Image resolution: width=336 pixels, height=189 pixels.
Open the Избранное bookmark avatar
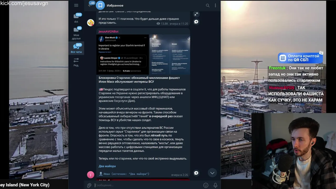(x=100, y=5)
